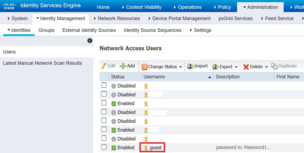Click the Cisco logo
This screenshot has width=304, height=153.
[x=9, y=6]
